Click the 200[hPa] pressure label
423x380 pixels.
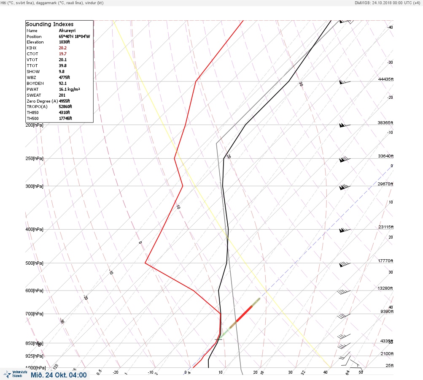tap(34, 125)
